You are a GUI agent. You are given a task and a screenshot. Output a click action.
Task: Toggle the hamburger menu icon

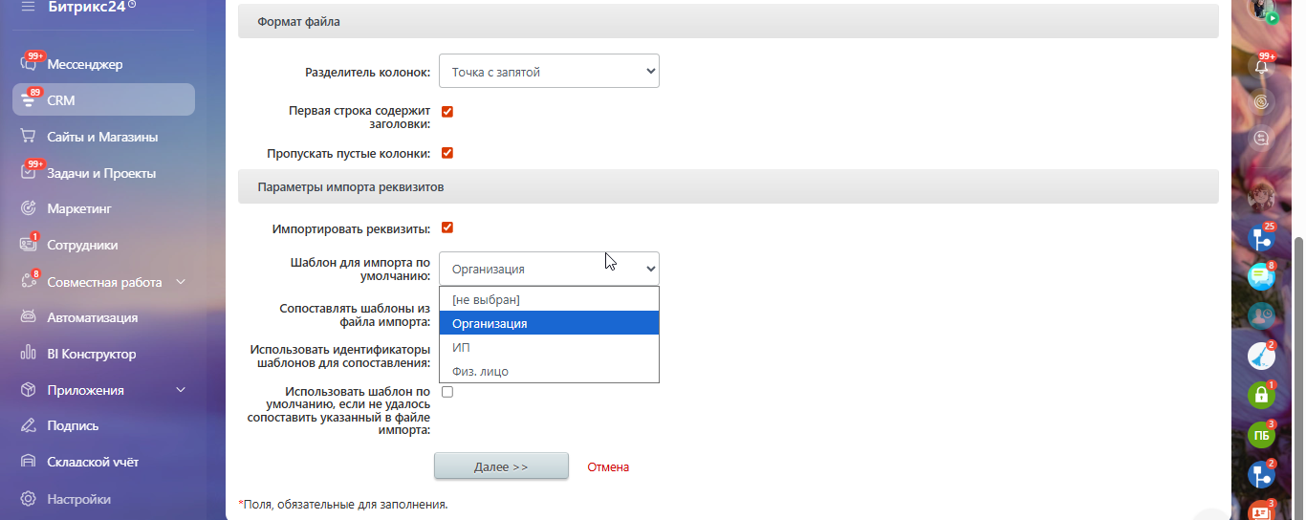29,6
